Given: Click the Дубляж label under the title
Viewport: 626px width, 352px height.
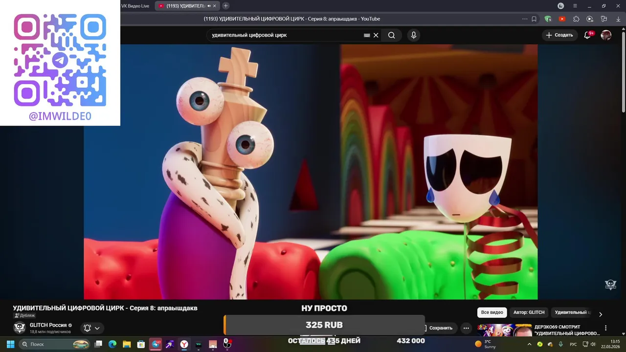Looking at the screenshot, I should pyautogui.click(x=24, y=316).
